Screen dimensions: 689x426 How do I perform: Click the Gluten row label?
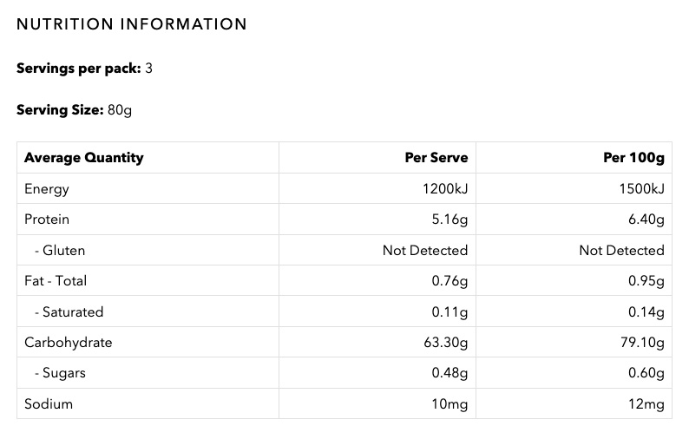pos(60,251)
